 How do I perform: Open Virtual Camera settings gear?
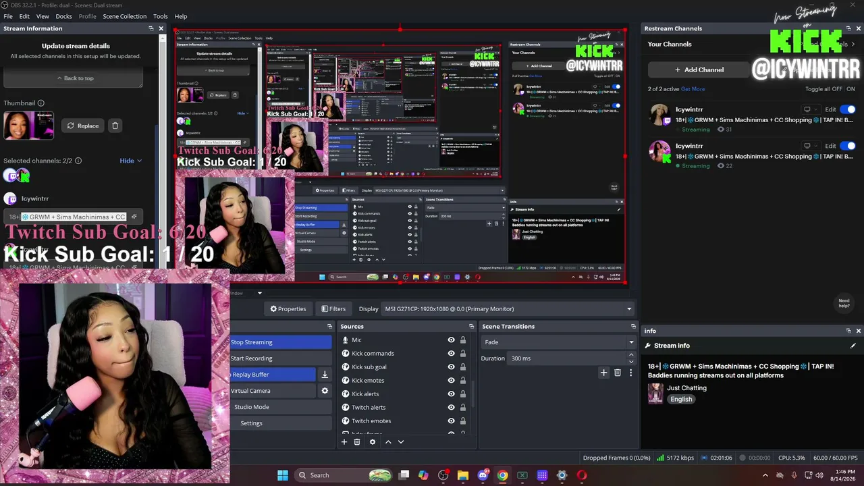(x=325, y=391)
